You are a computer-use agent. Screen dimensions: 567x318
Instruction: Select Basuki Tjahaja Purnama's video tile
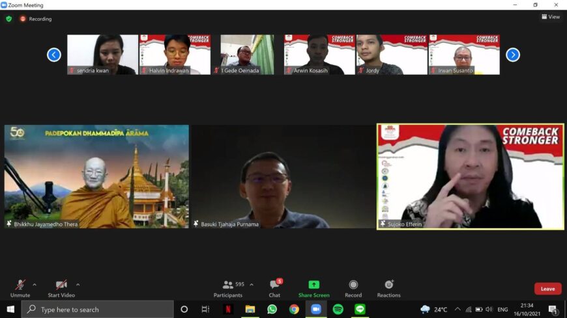point(283,176)
